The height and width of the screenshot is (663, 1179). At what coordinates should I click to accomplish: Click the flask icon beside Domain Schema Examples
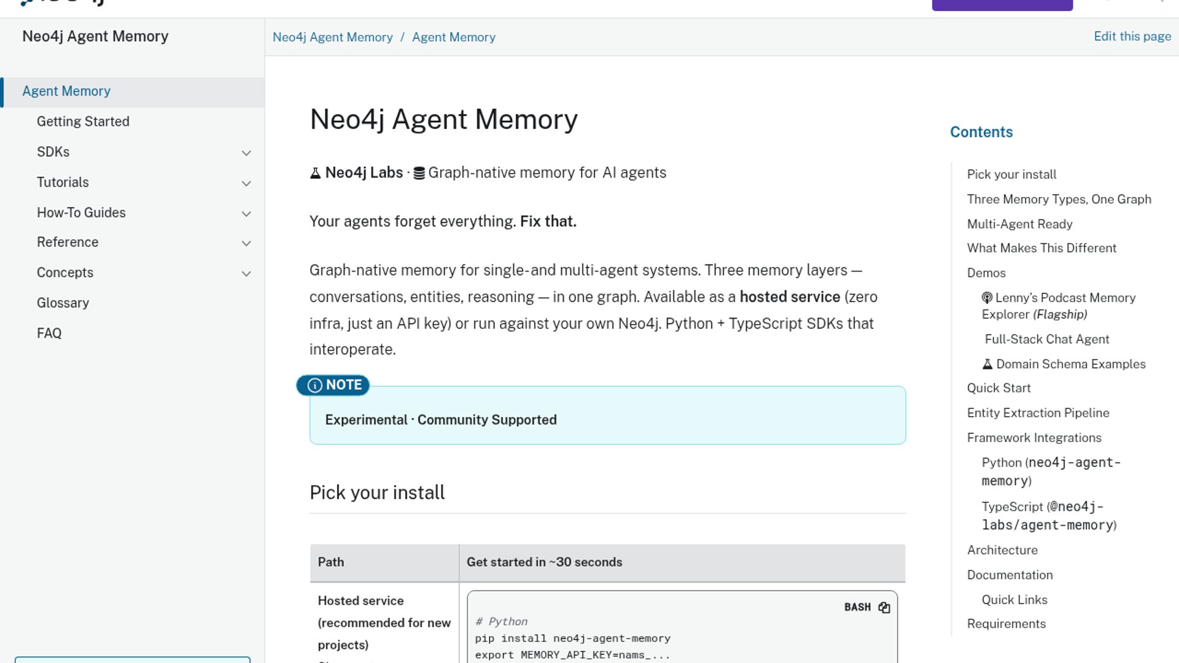(987, 364)
